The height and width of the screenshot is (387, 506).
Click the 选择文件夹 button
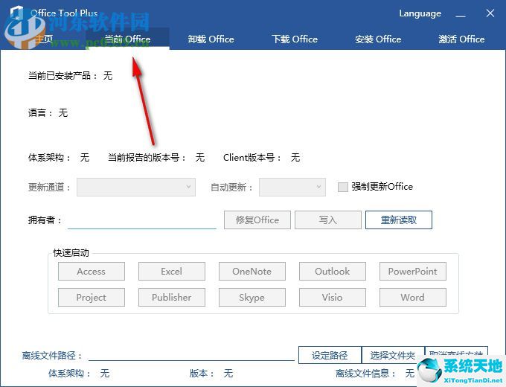point(393,355)
